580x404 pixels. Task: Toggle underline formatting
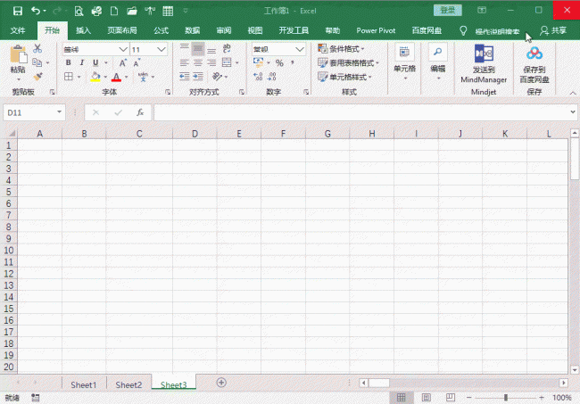(95, 62)
